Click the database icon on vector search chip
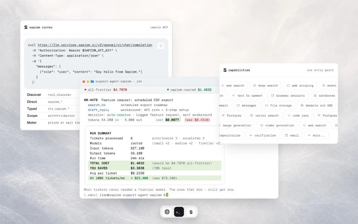This screenshot has width=358, height=224. [x=251, y=115]
